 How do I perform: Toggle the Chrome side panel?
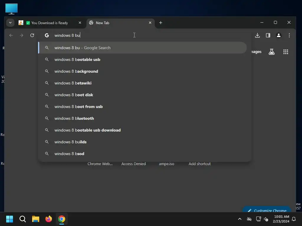[268, 35]
